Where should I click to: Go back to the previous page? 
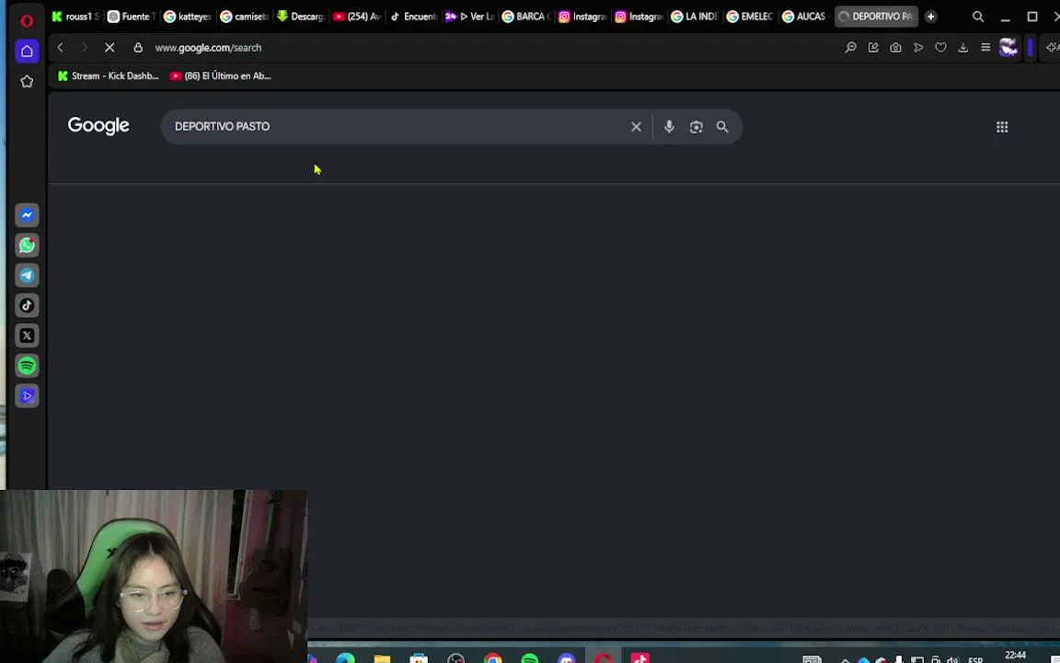point(60,47)
